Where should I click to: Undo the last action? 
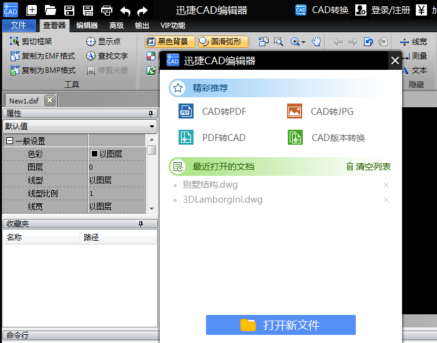(125, 11)
